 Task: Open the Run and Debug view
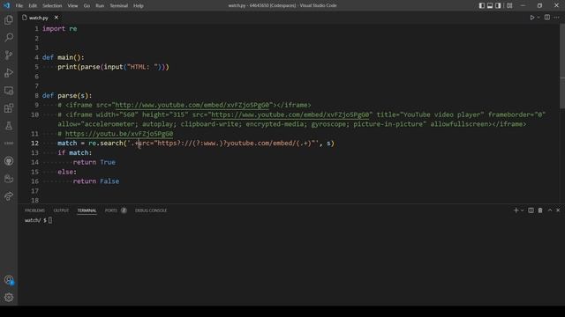click(9, 72)
